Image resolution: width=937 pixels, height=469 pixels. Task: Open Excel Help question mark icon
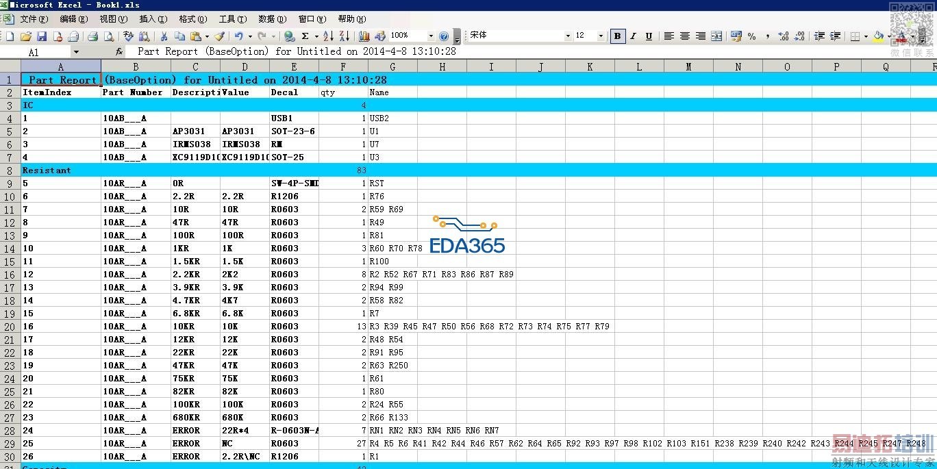point(444,36)
